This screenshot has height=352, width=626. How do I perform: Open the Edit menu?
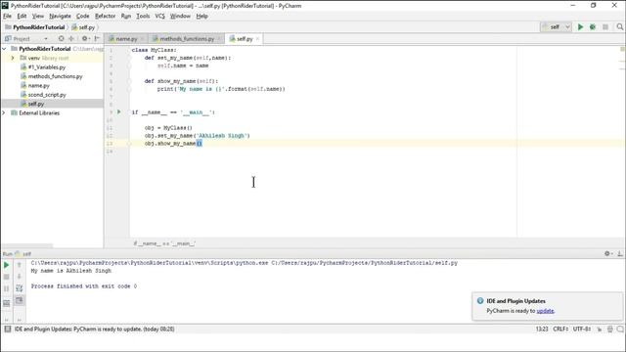coord(22,16)
